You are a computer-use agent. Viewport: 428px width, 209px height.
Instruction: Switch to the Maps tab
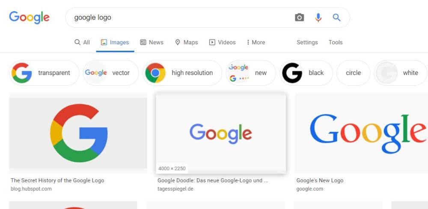click(186, 42)
